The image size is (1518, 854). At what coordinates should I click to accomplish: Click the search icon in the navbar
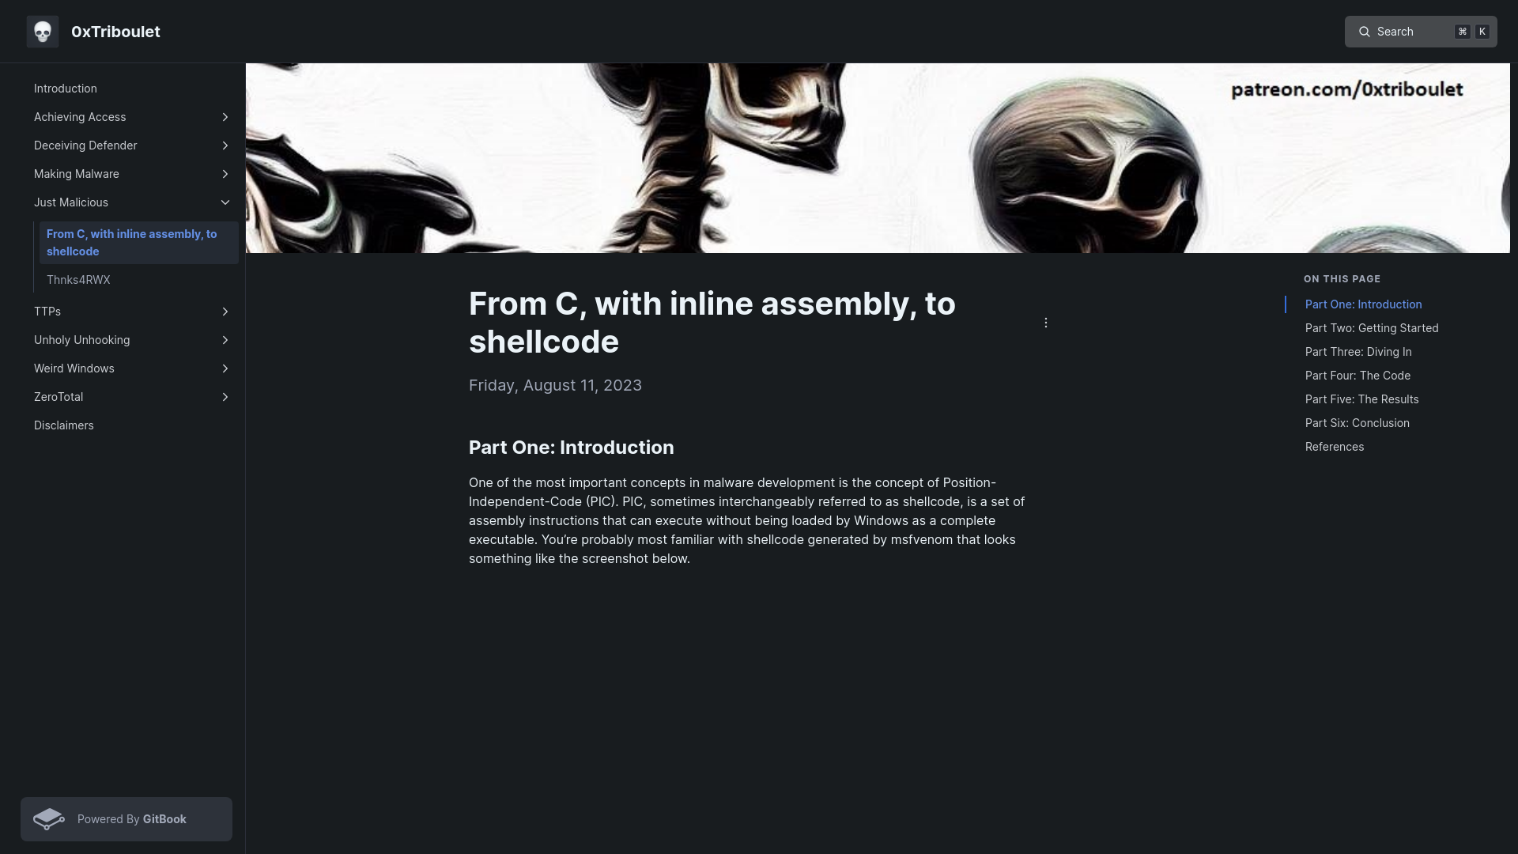[x=1364, y=30]
